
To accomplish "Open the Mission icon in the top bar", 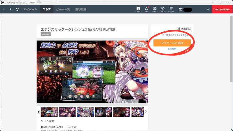I will coord(138,10).
